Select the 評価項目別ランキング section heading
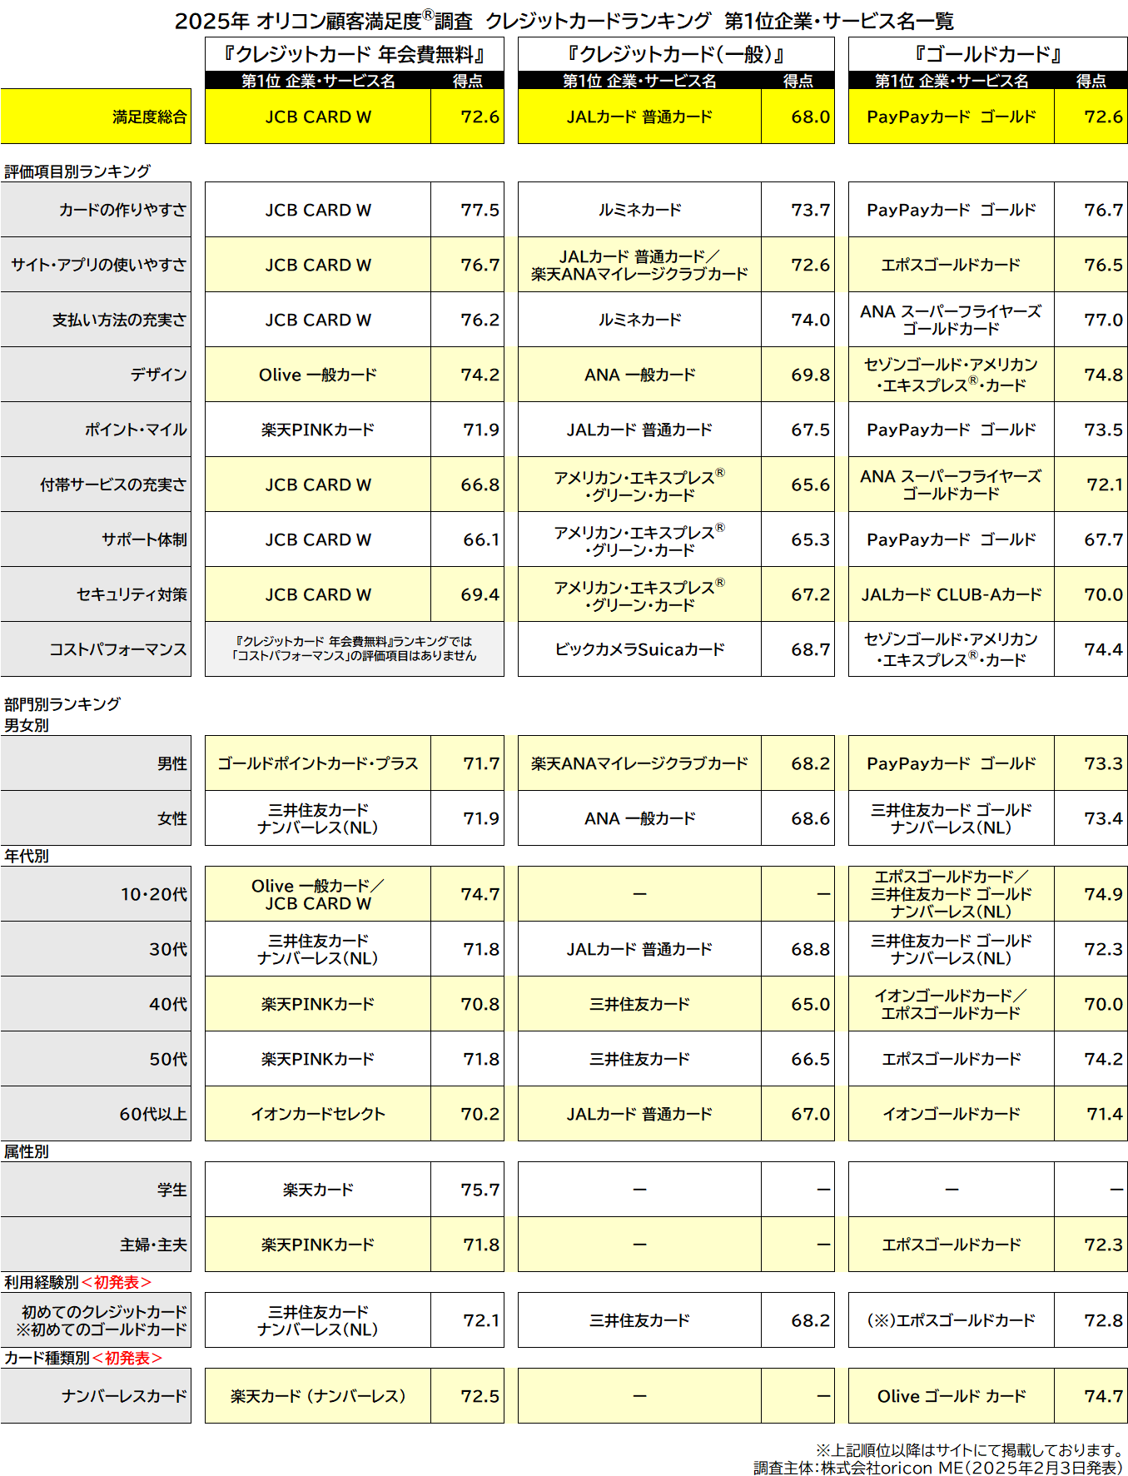The image size is (1128, 1476). coord(77,171)
